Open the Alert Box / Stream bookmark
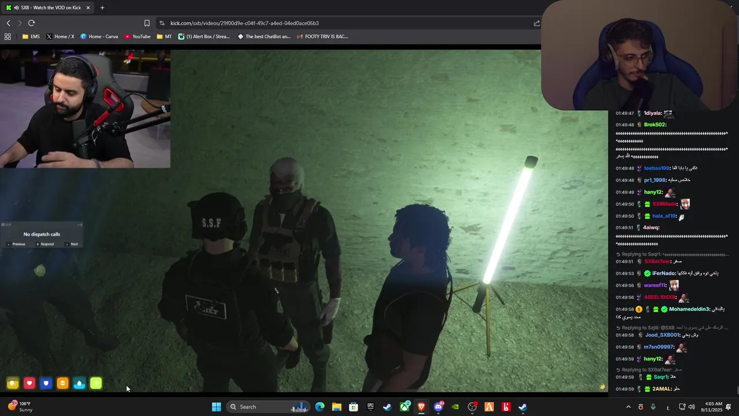This screenshot has height=416, width=739. pos(204,36)
